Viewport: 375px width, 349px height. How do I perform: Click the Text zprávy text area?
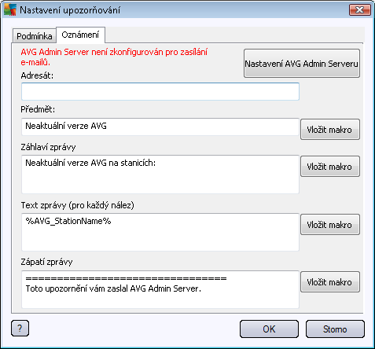pyautogui.click(x=160, y=232)
